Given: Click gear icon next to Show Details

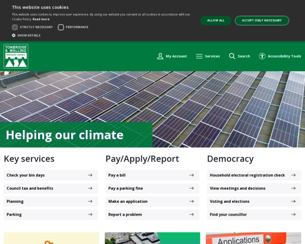Looking at the screenshot, I should click(14, 35).
